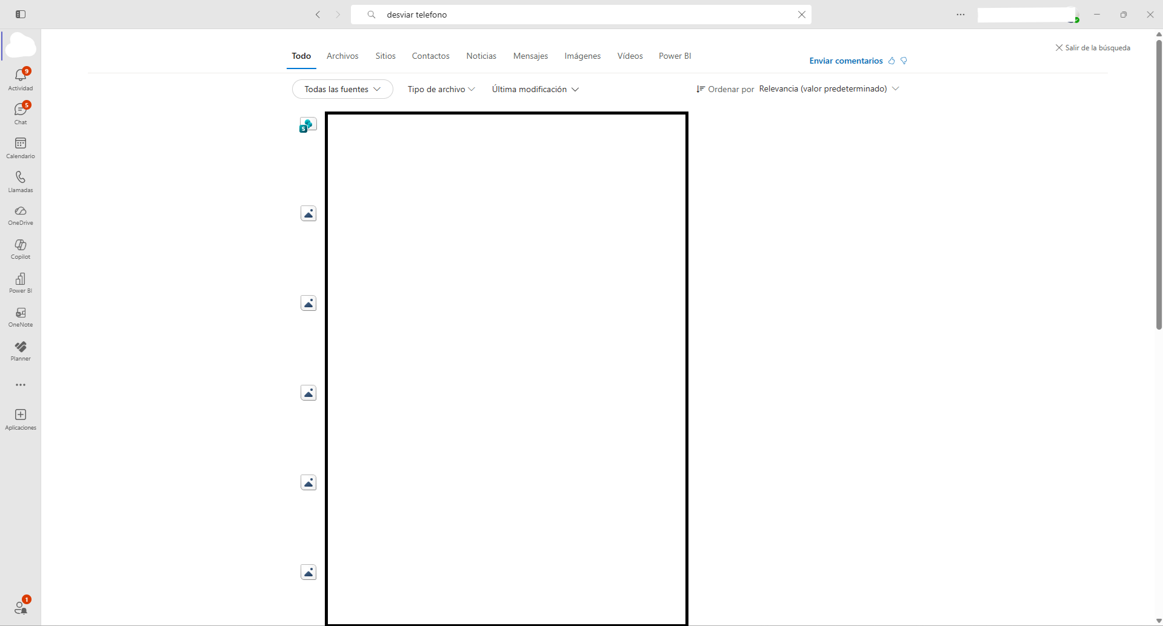Click the SharePoint result icon
Viewport: 1163px width, 626px height.
tap(308, 125)
